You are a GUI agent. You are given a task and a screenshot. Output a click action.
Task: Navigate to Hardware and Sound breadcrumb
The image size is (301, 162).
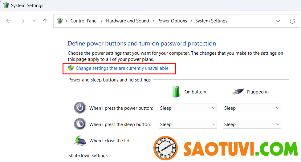point(128,21)
